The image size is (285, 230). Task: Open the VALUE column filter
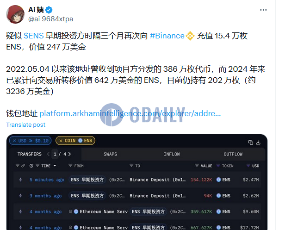(204, 166)
